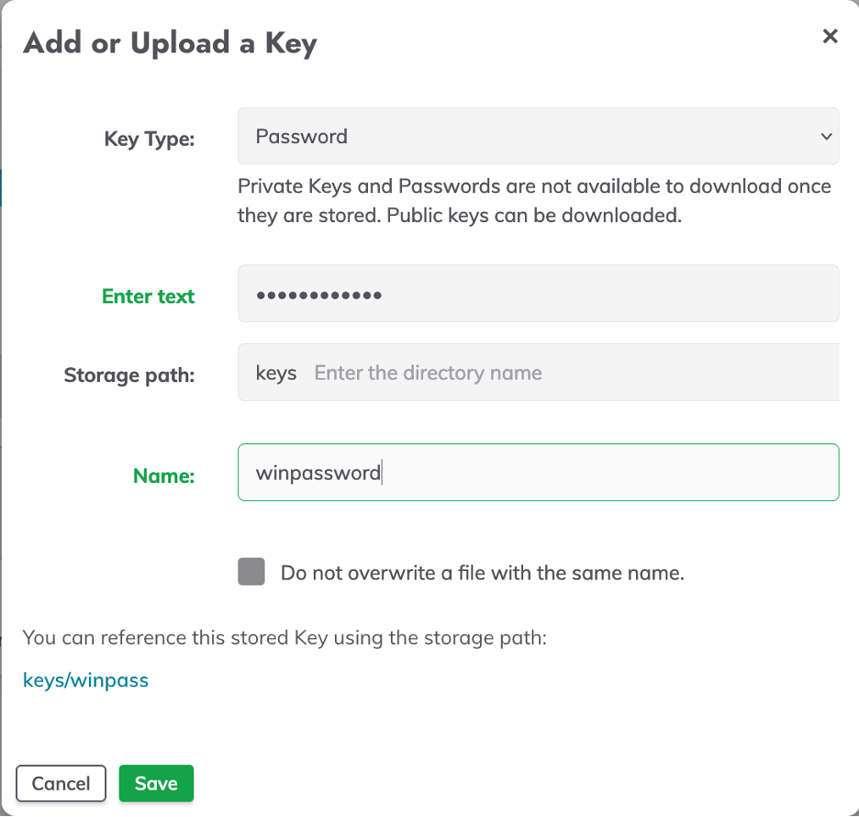Viewport: 859px width, 817px height.
Task: Close the Add or Upload a Key dialog
Action: (x=830, y=37)
